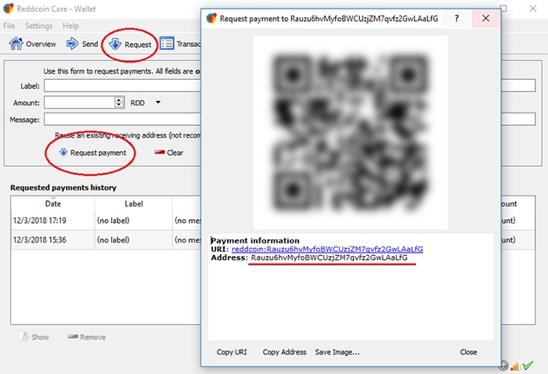Open the File menu
Image resolution: width=548 pixels, height=374 pixels.
coord(9,26)
